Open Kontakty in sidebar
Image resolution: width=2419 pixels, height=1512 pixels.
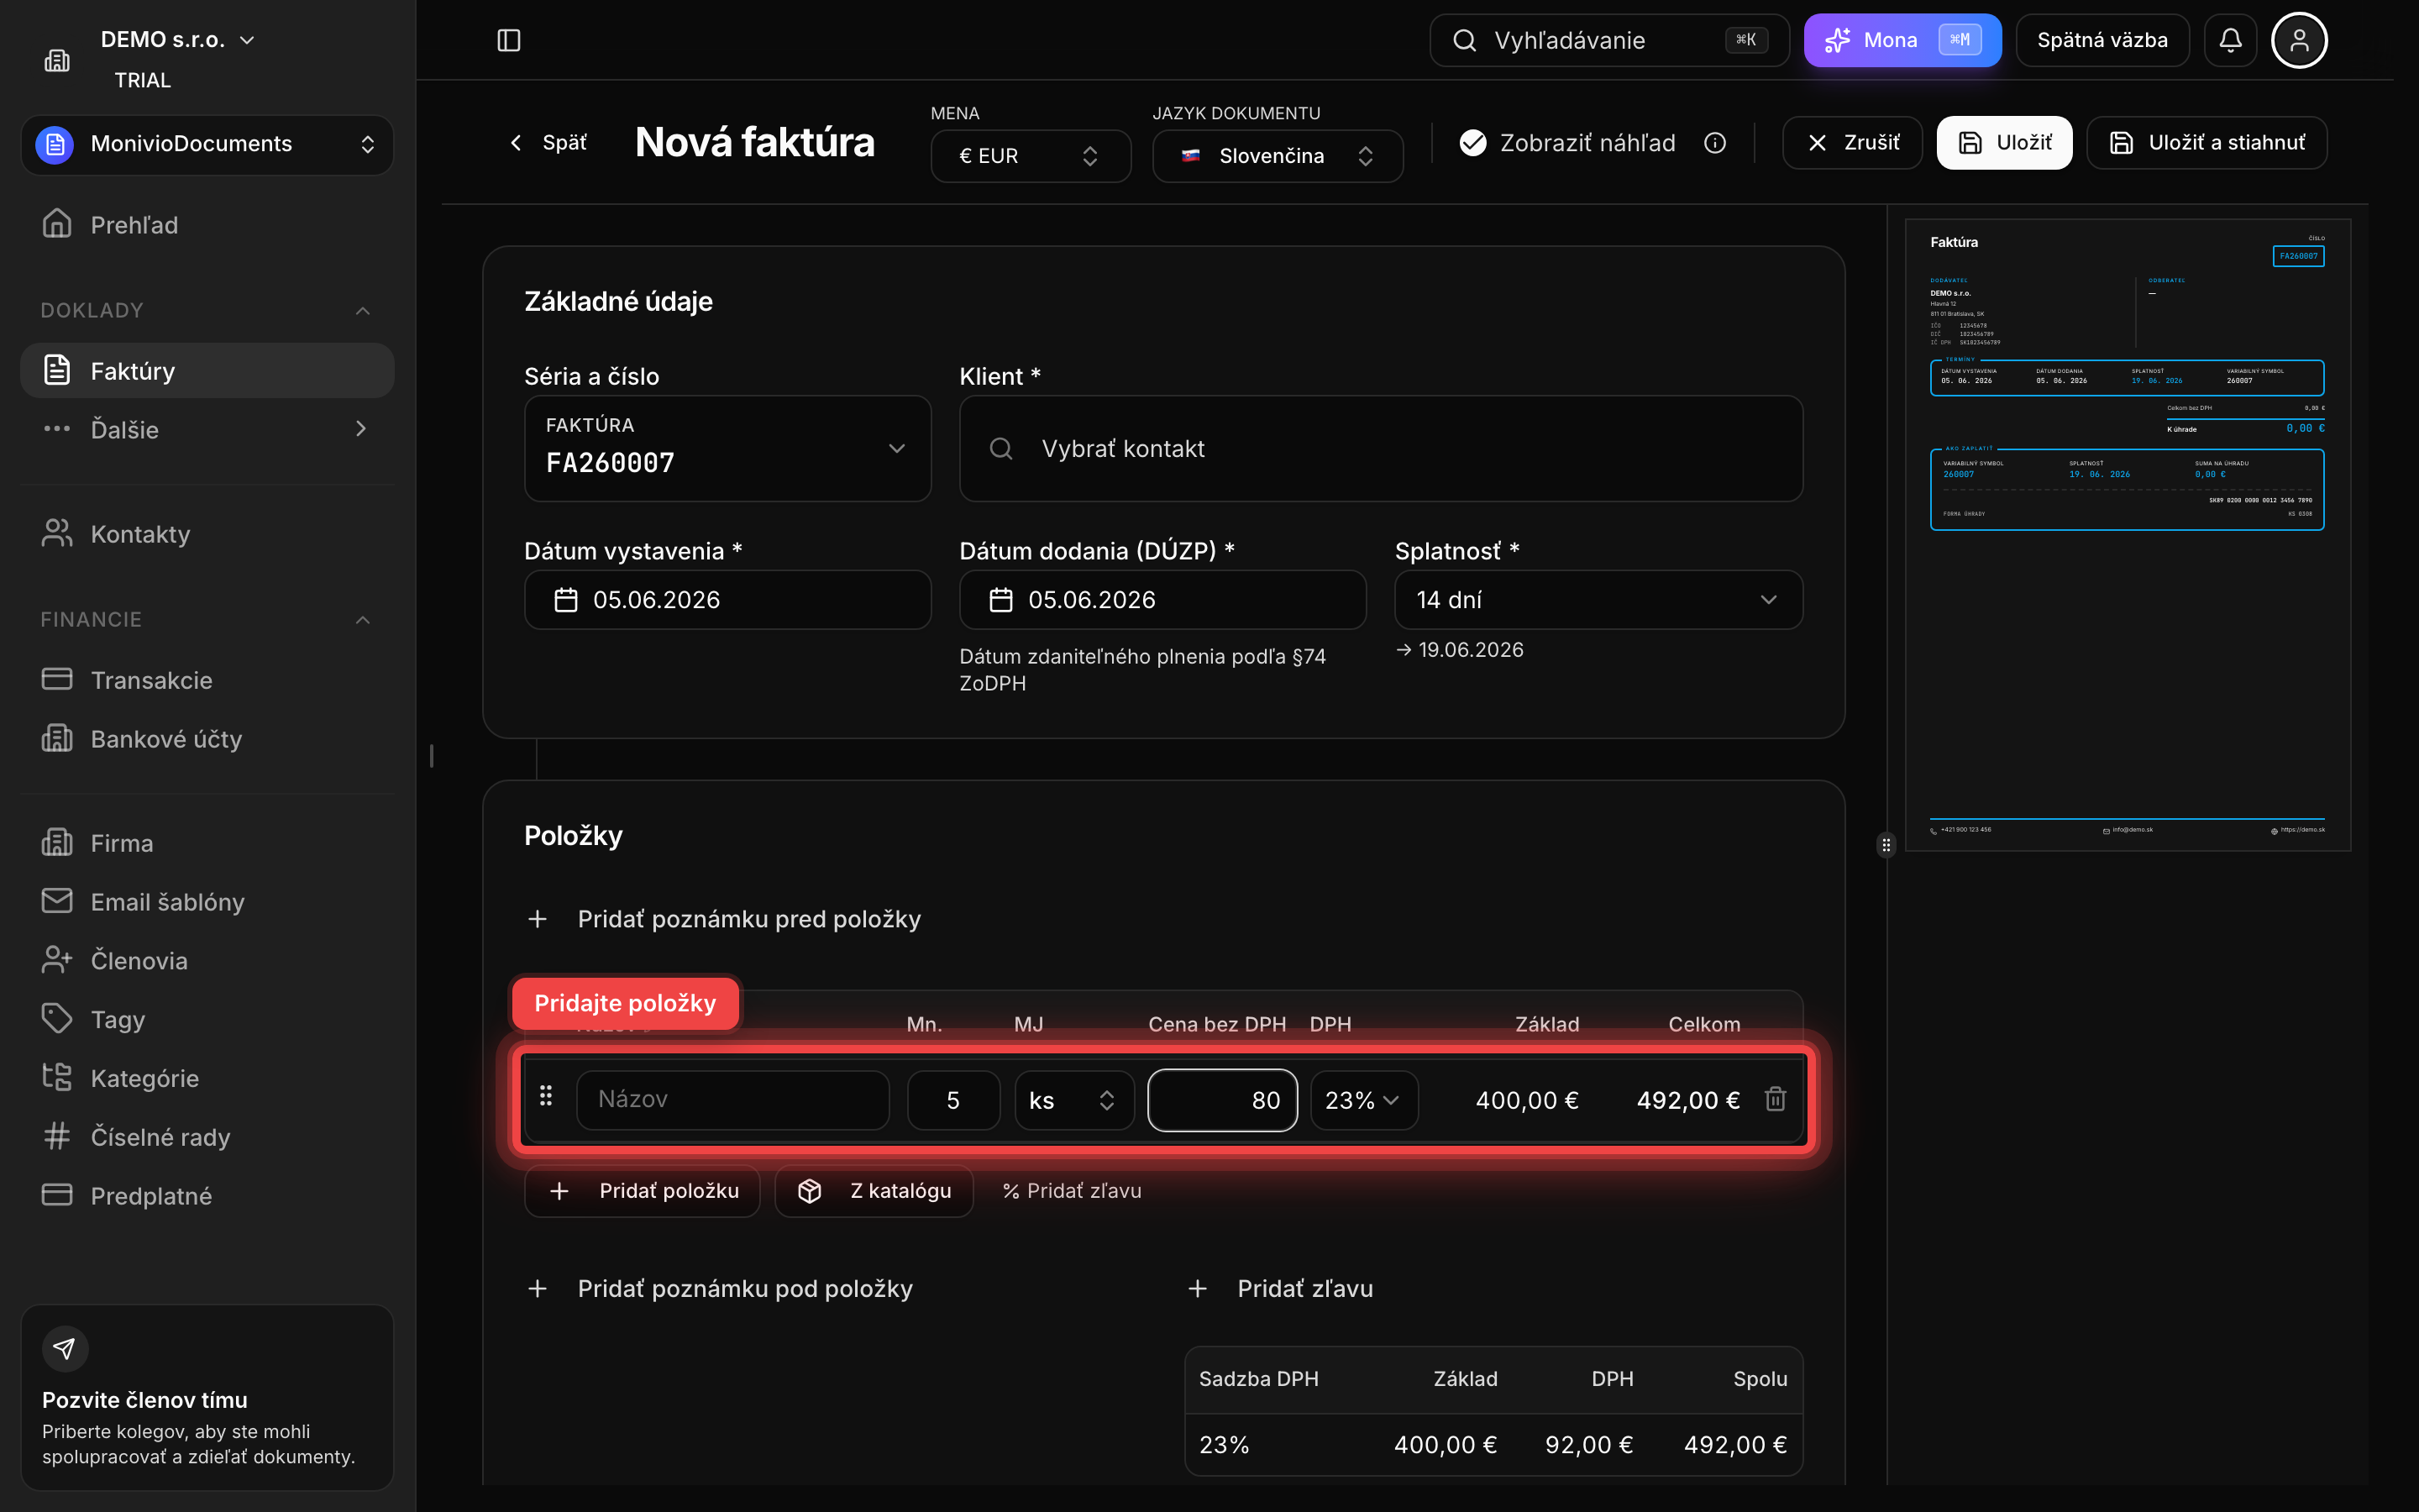[x=207, y=534]
